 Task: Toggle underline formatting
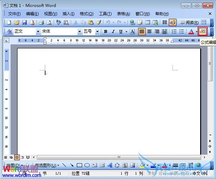(121, 32)
